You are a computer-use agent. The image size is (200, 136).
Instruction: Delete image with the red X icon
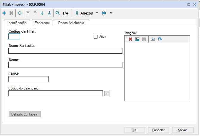(130, 39)
